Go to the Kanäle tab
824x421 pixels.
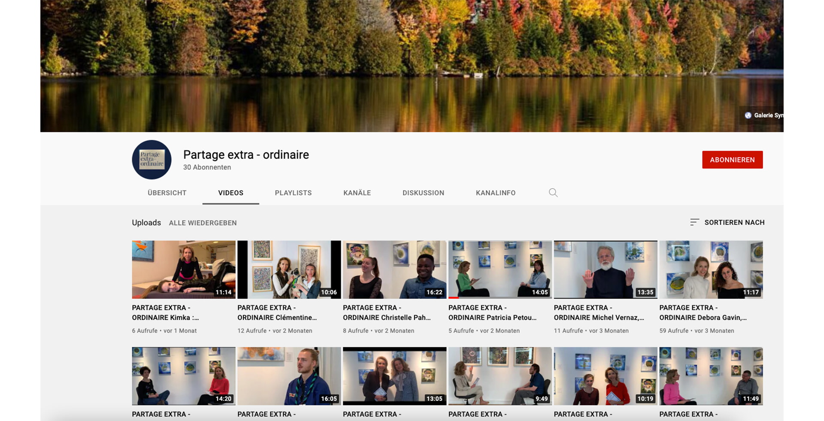coord(357,193)
